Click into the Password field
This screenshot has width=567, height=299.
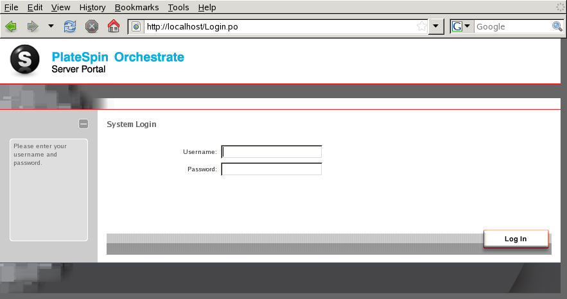point(271,169)
